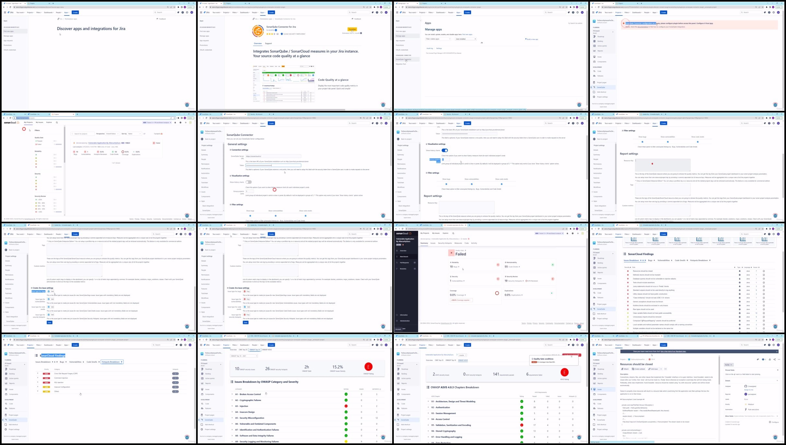Dismiss the free trial banner with its close icon
This screenshot has height=445, width=786.
pyautogui.click(x=777, y=351)
